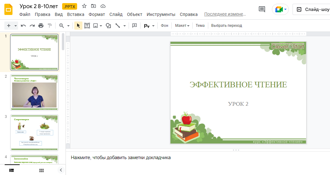
Task: Check cloud save status icon
Action: click(x=103, y=6)
